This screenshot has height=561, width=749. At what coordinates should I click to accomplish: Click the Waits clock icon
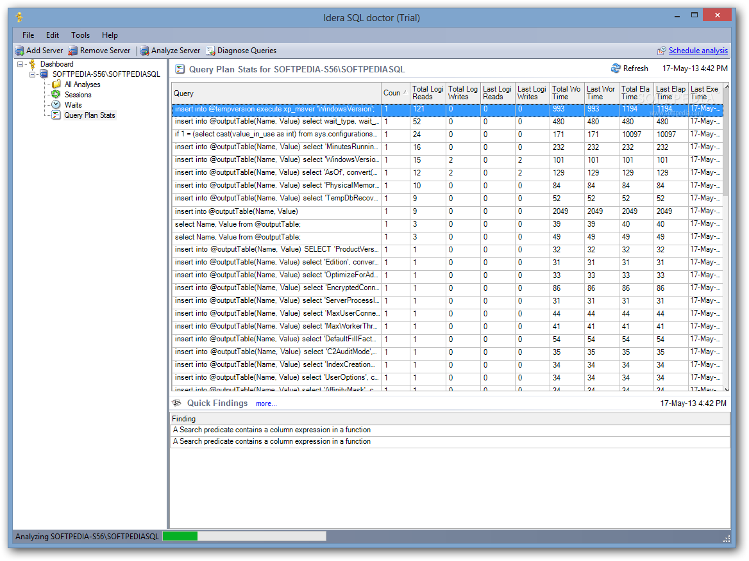(56, 104)
